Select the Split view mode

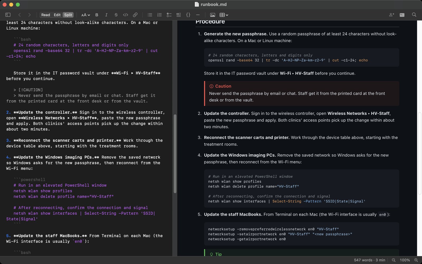(68, 15)
